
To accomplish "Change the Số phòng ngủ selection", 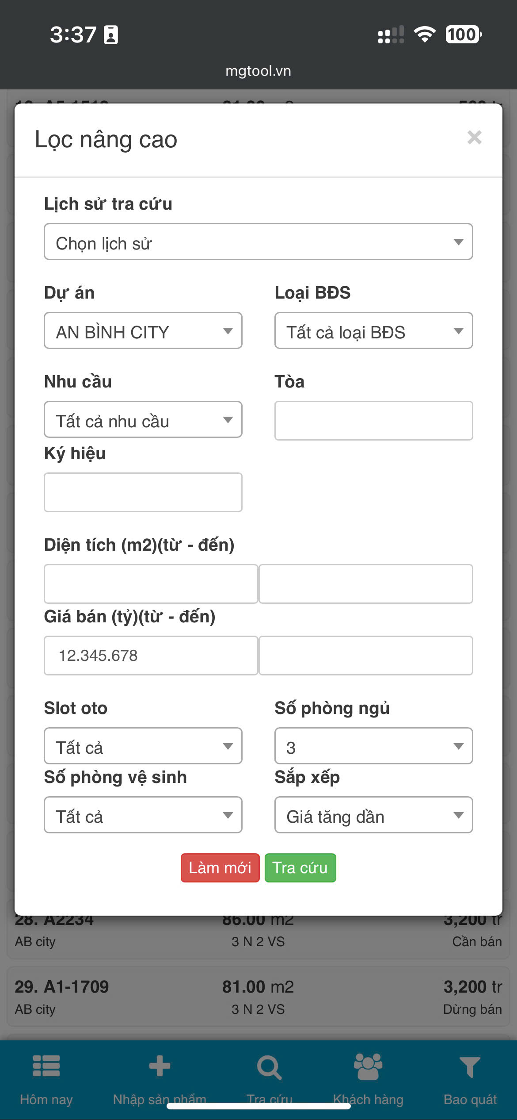I will click(x=373, y=746).
